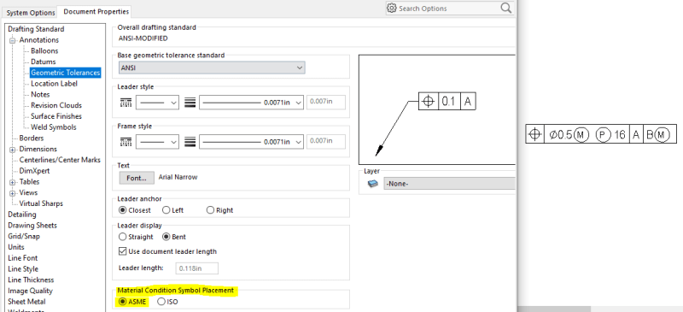
Task: Select Revision Clouds tree item
Action: point(56,106)
